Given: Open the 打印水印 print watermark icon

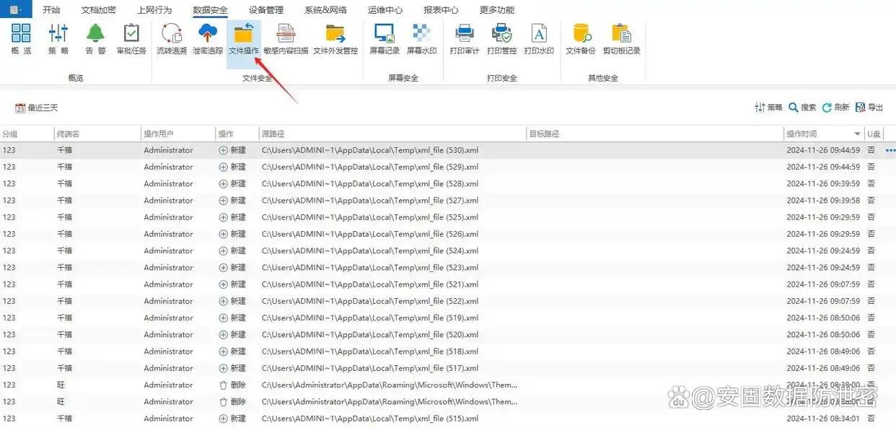Looking at the screenshot, I should 539,39.
